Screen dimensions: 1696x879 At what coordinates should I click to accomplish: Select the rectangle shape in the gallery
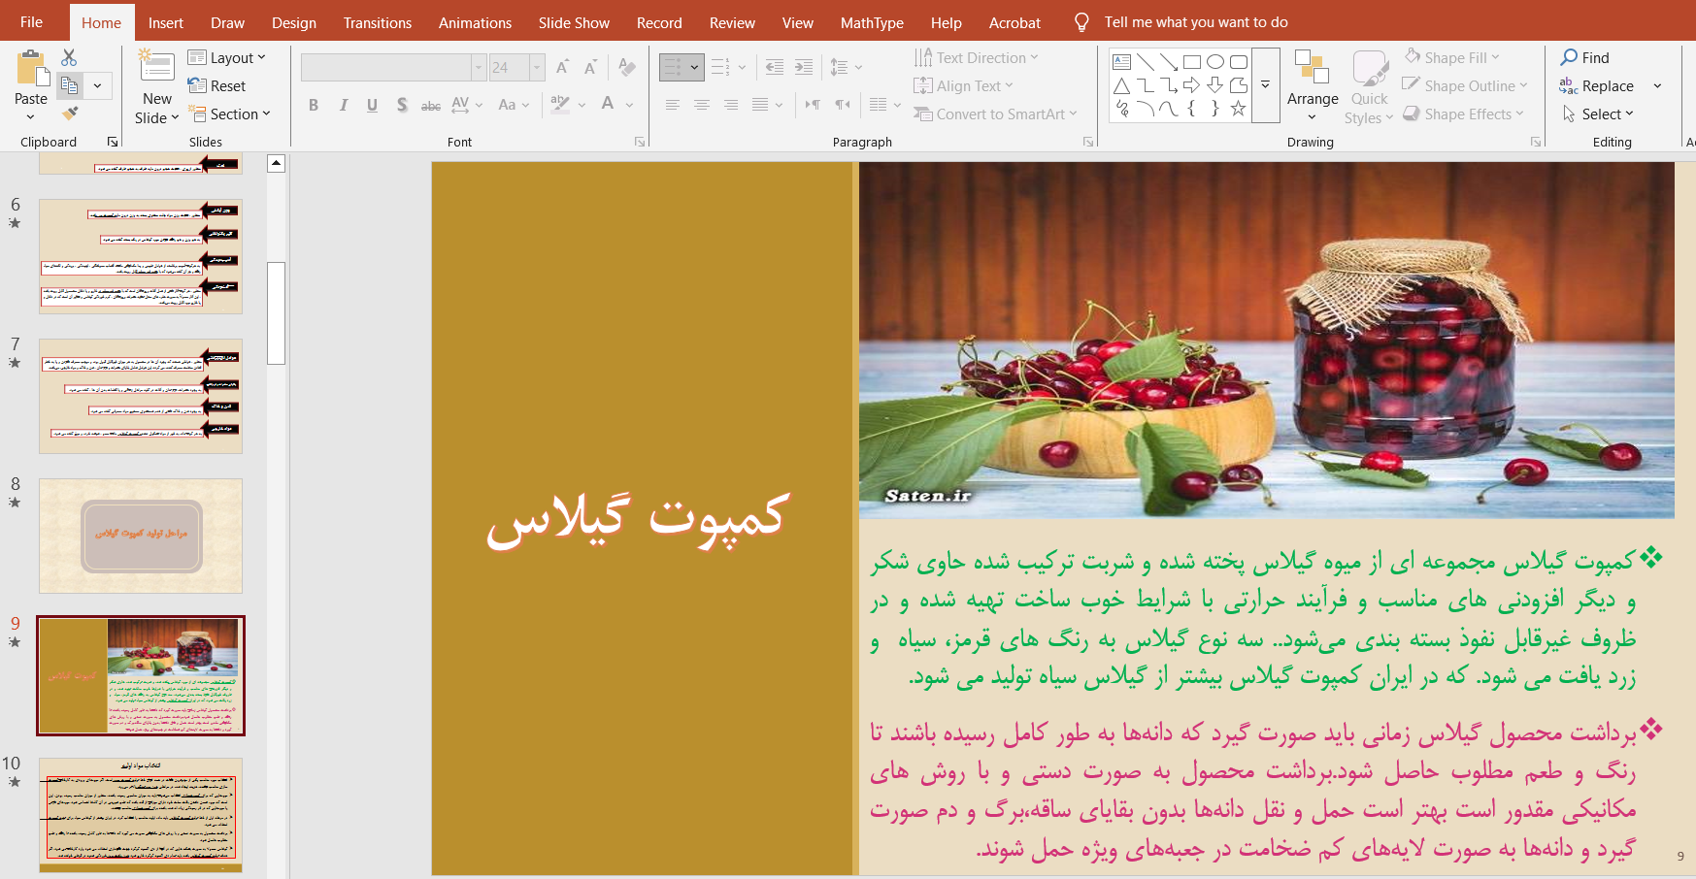point(1191,62)
